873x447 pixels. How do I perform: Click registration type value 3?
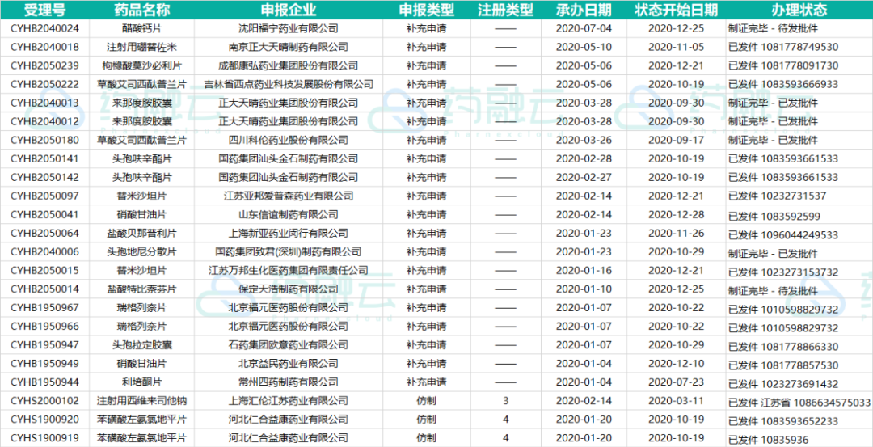click(505, 402)
